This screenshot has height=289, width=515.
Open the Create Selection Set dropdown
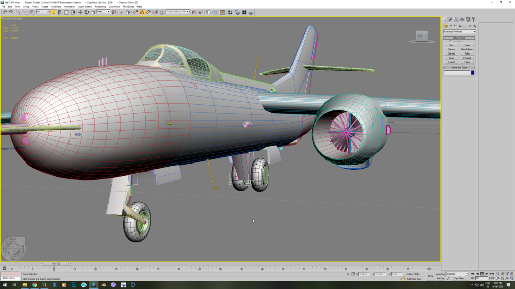tap(178, 12)
